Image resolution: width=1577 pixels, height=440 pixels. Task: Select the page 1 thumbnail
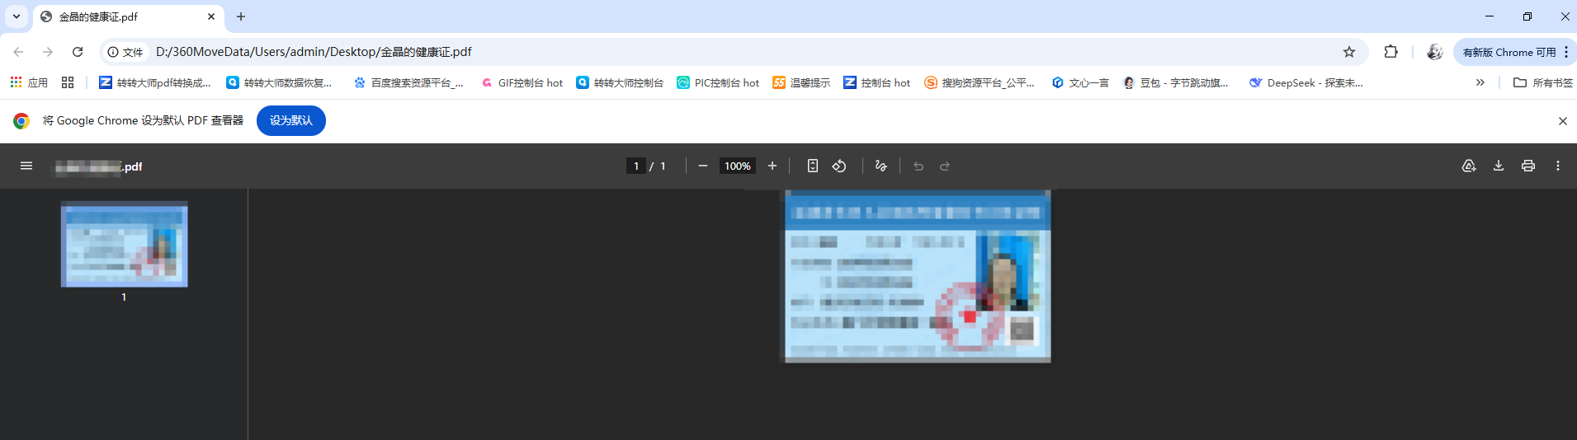click(x=124, y=245)
